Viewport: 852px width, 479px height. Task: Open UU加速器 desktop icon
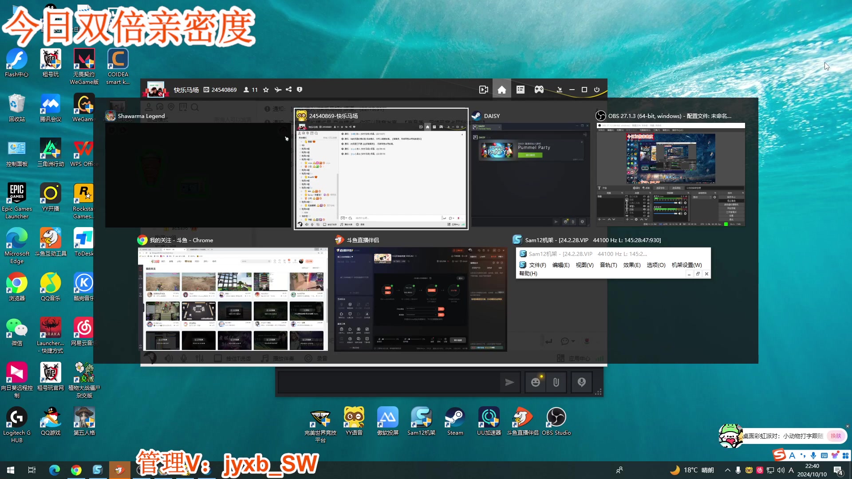coord(489,421)
